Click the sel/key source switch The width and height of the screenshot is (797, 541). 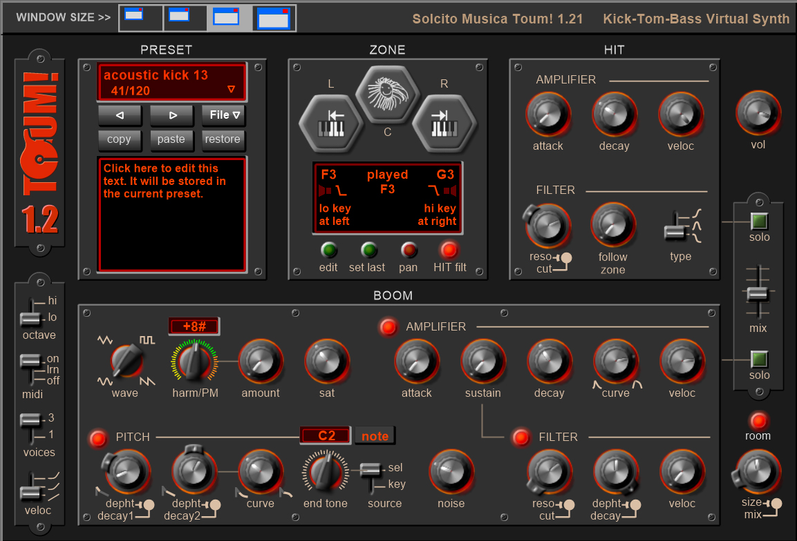click(x=371, y=477)
